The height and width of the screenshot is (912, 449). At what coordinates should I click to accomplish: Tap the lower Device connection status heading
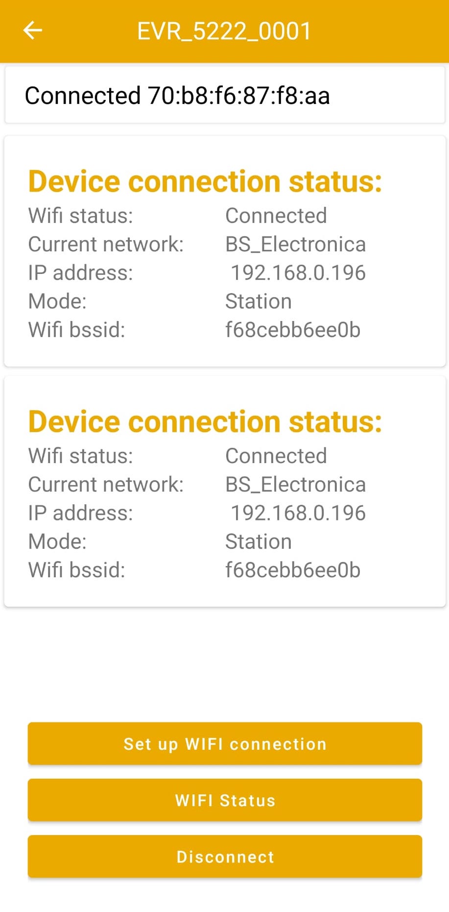click(205, 421)
